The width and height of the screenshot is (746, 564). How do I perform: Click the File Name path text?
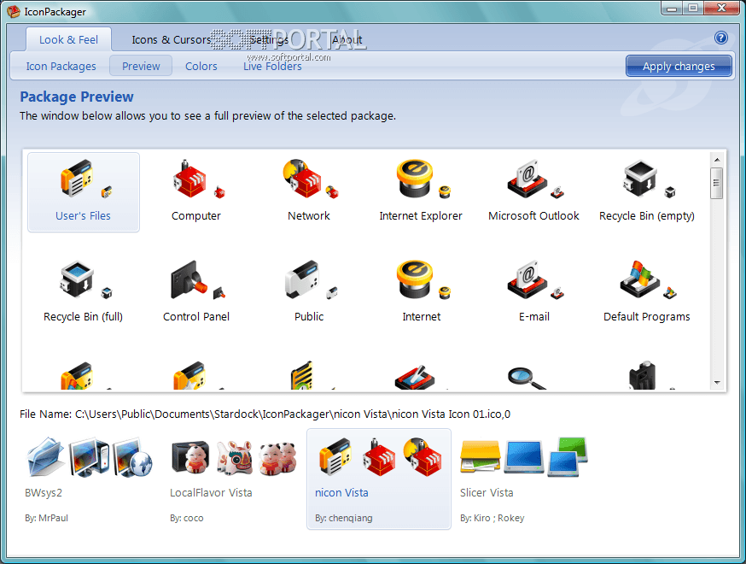[x=265, y=414]
